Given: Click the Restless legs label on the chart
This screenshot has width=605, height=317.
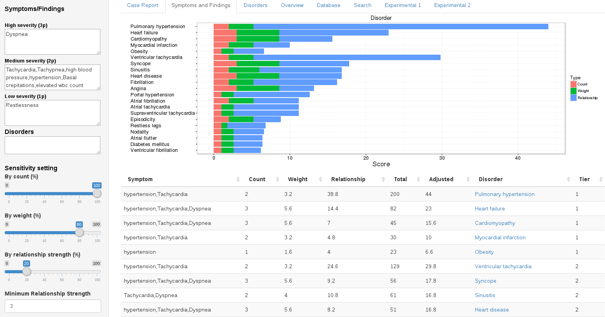Looking at the screenshot, I should tap(146, 126).
